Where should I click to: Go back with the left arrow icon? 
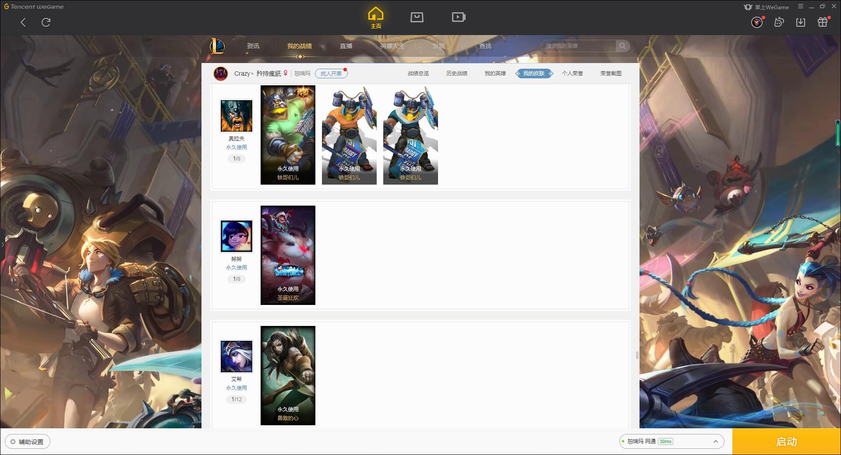coord(23,22)
